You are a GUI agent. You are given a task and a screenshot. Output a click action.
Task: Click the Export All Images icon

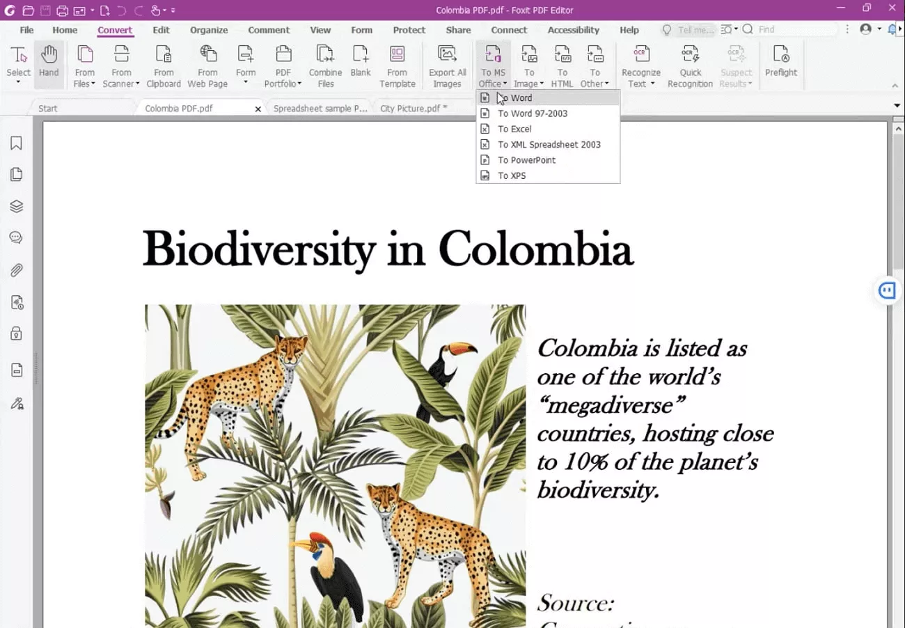click(x=447, y=66)
